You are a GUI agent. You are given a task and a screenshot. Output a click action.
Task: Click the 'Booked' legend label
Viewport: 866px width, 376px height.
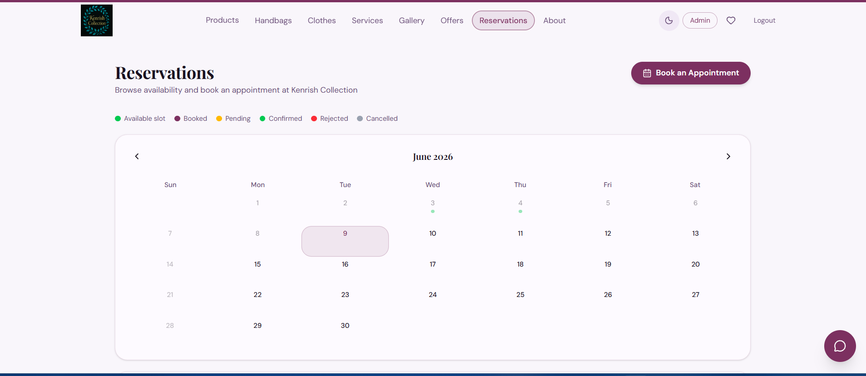[x=195, y=119]
